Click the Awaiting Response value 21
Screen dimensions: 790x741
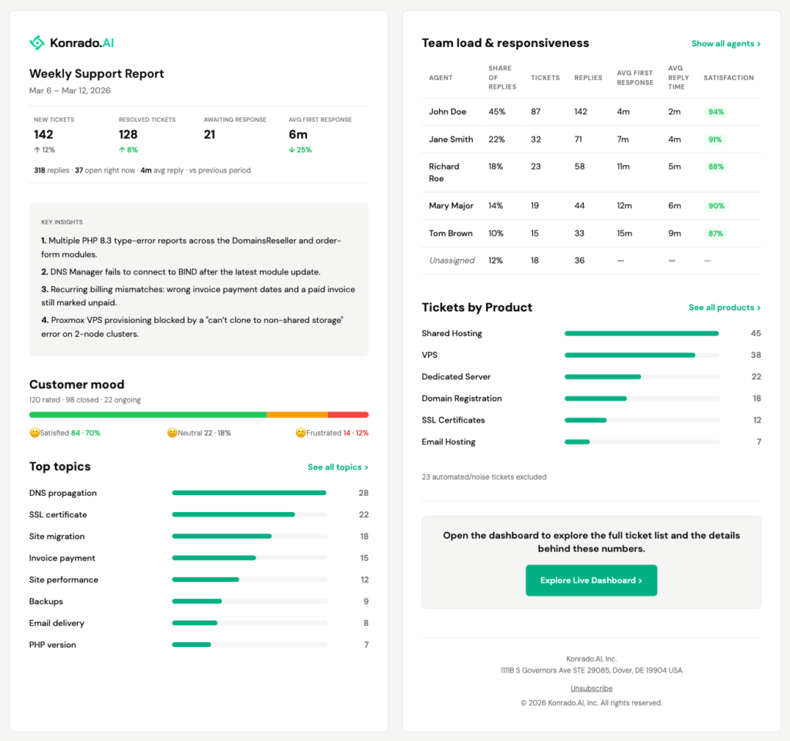click(x=210, y=134)
